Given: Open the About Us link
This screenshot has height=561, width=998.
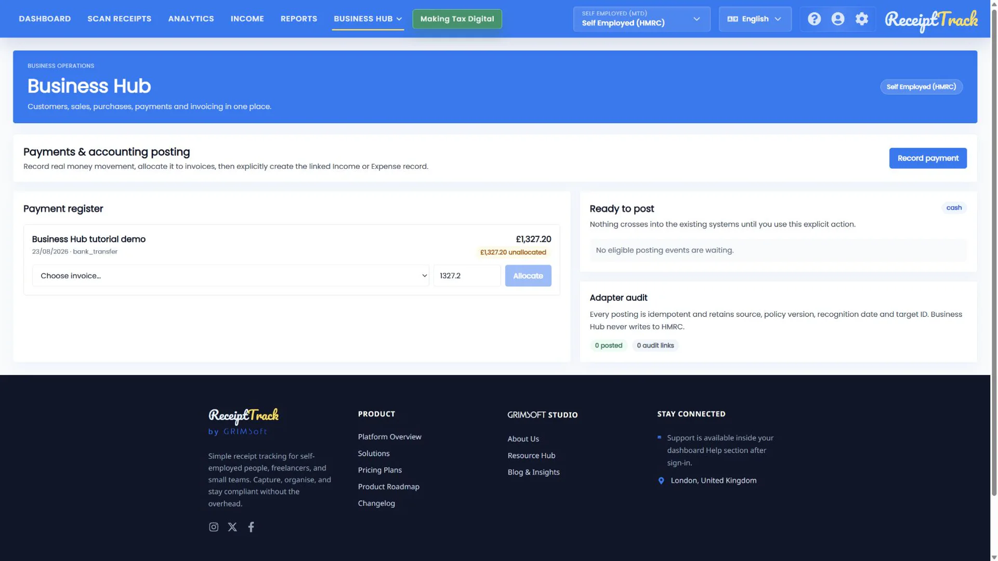Looking at the screenshot, I should [x=523, y=439].
